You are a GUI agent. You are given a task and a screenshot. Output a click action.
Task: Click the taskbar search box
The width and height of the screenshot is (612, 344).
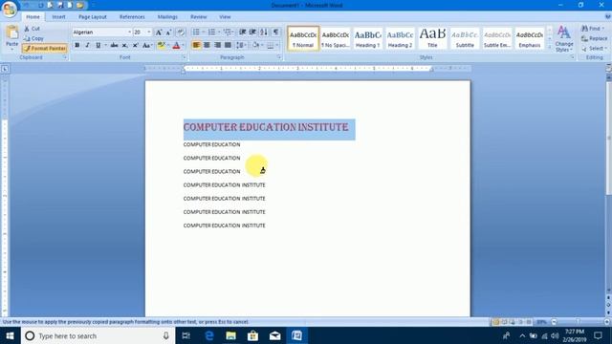click(x=98, y=335)
